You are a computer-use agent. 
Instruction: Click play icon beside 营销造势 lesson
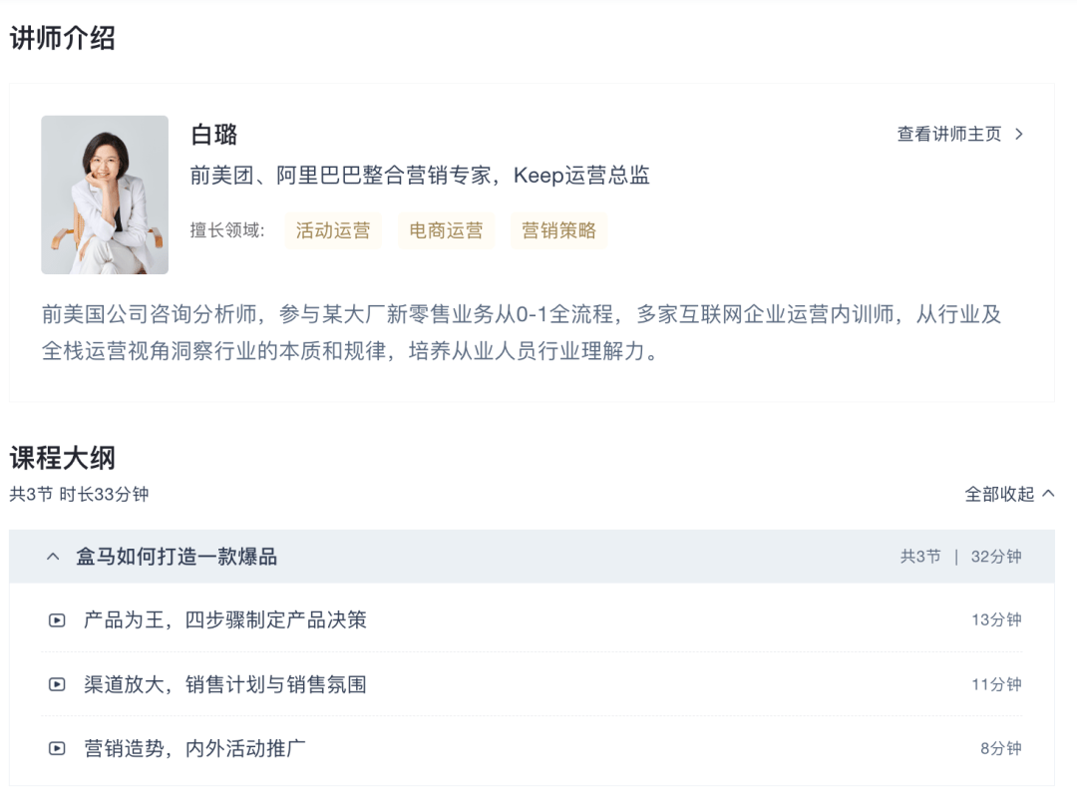(57, 748)
